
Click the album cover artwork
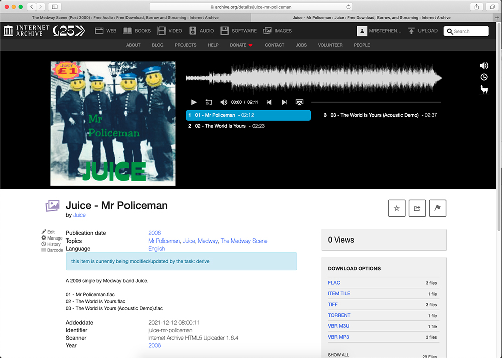[112, 124]
